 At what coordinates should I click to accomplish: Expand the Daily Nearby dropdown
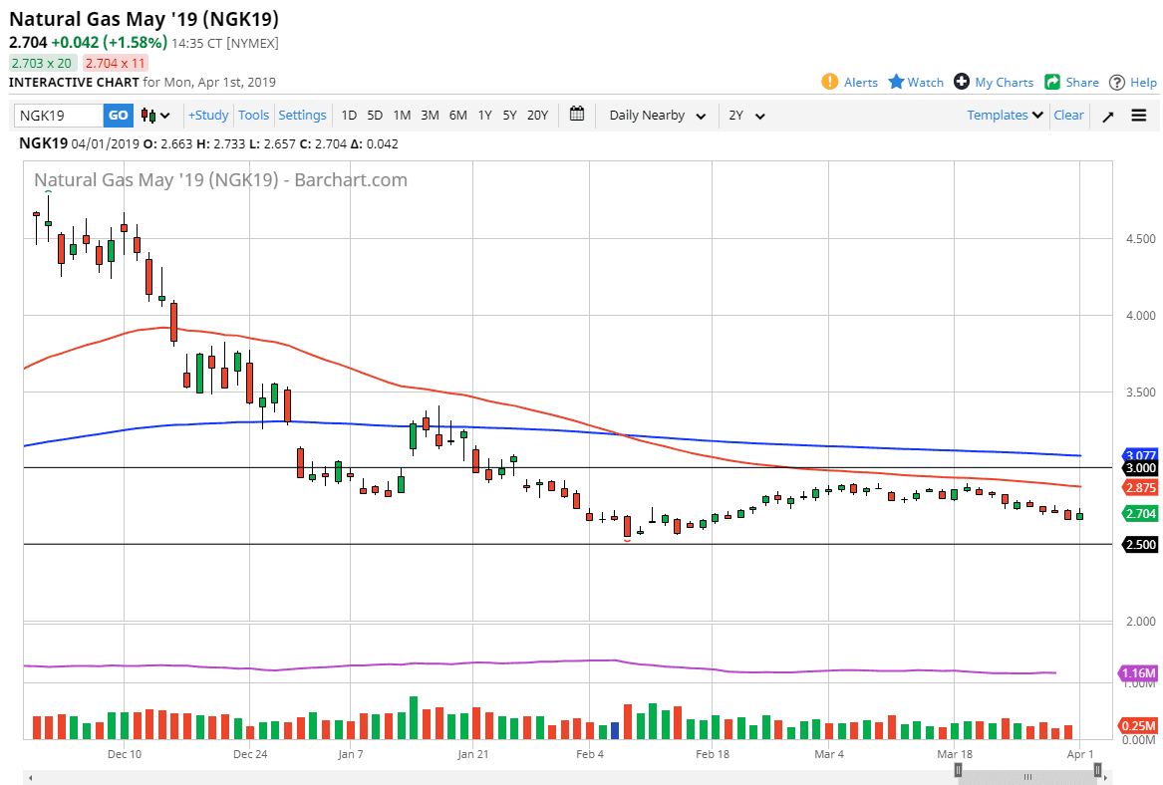pyautogui.click(x=658, y=116)
